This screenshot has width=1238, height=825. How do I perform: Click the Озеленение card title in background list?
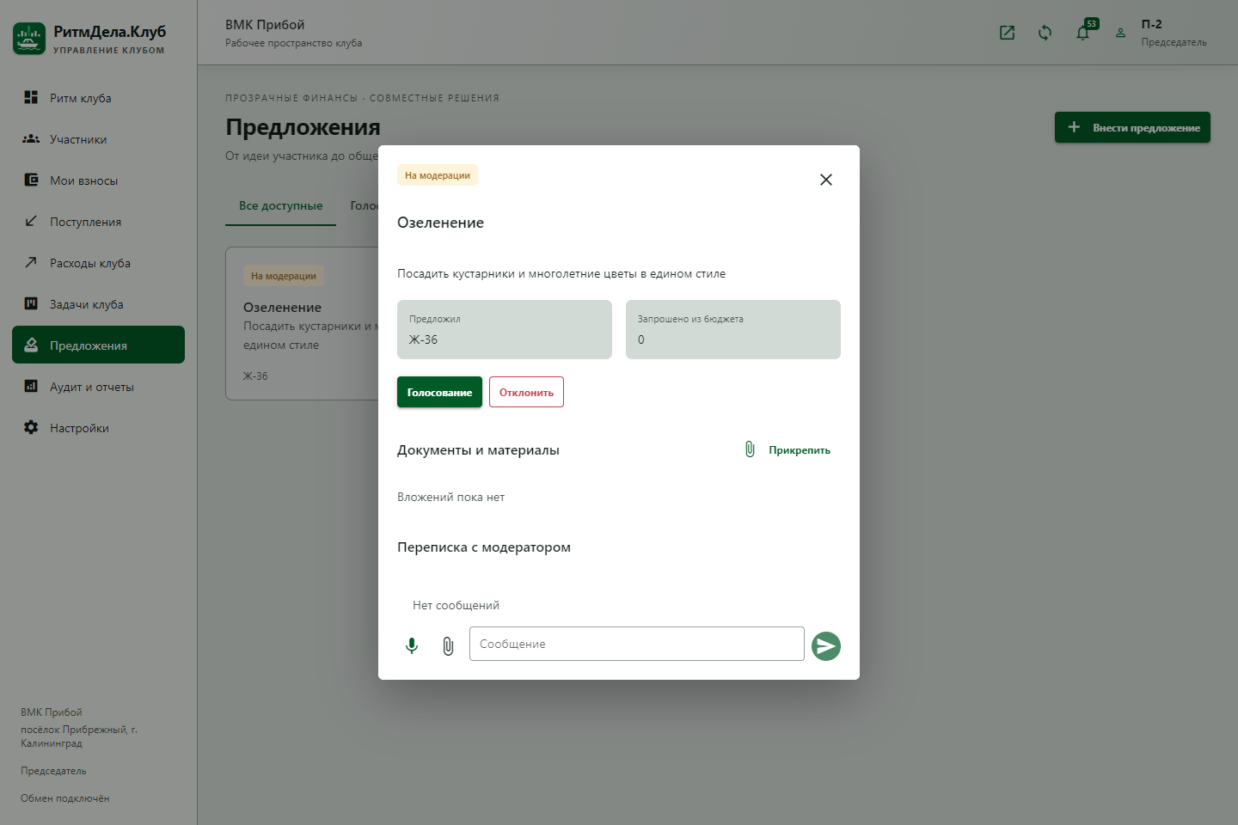282,308
